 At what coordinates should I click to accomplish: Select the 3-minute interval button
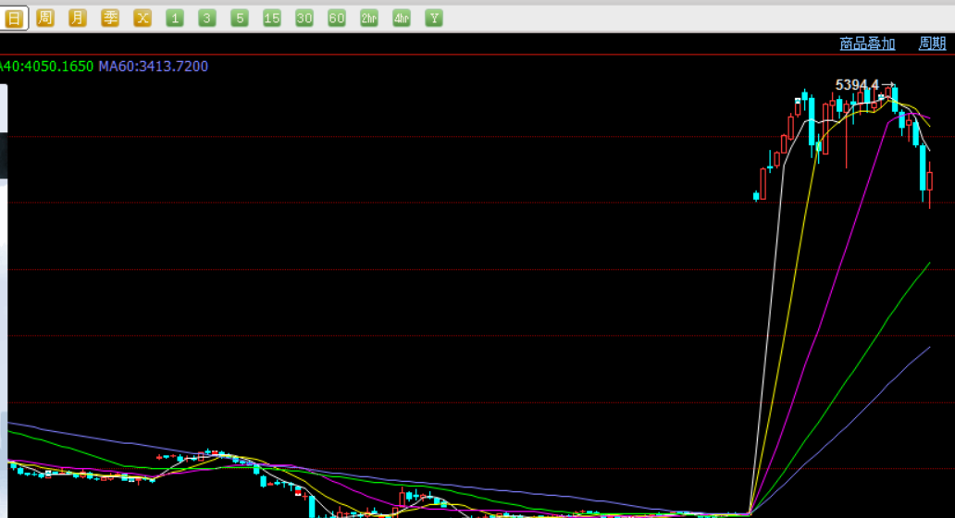click(207, 18)
